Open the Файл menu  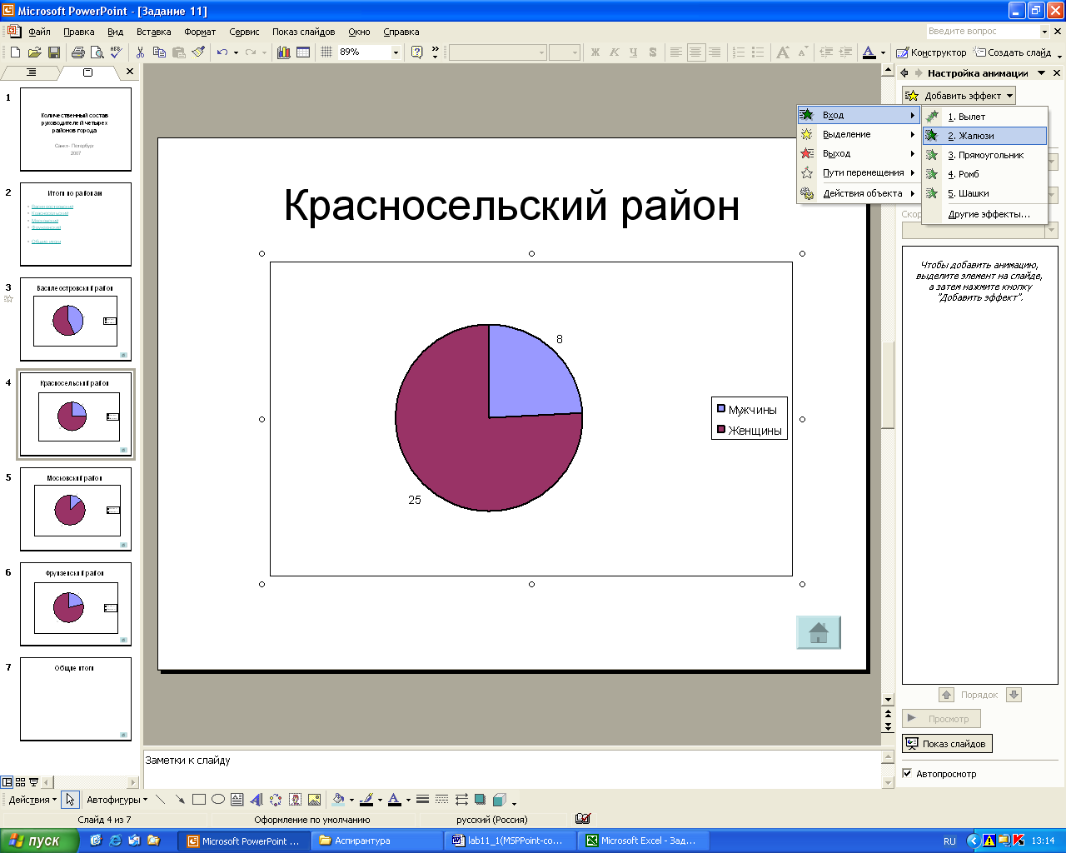[39, 32]
